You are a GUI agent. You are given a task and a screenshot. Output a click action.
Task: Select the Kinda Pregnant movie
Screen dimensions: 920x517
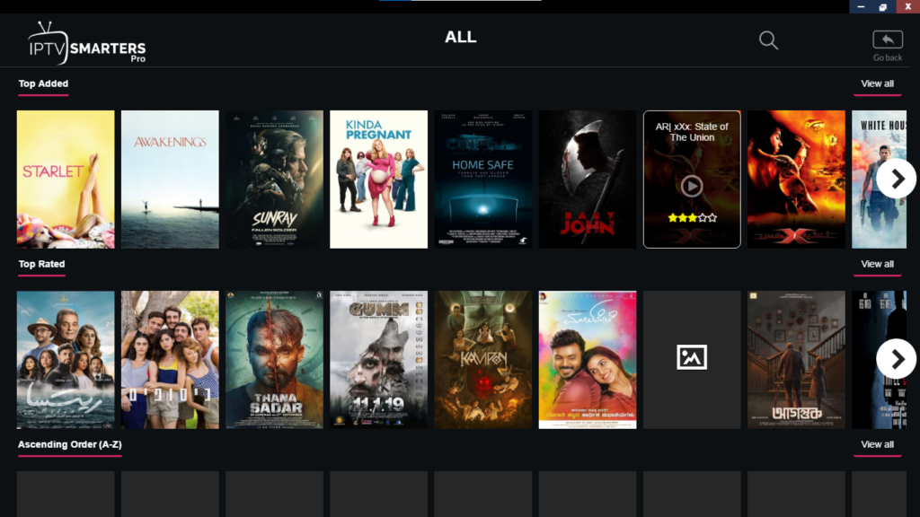coord(378,180)
